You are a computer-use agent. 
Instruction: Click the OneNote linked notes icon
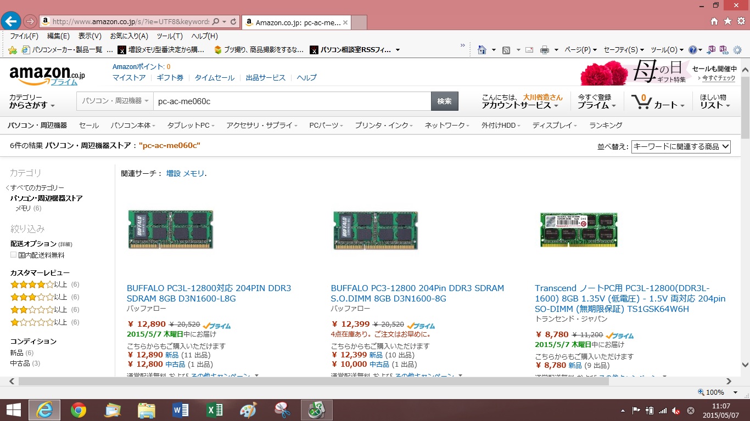(x=724, y=50)
